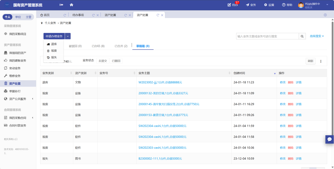This screenshot has height=169, width=334.
Task: Click the business search input field
Action: (267, 36)
